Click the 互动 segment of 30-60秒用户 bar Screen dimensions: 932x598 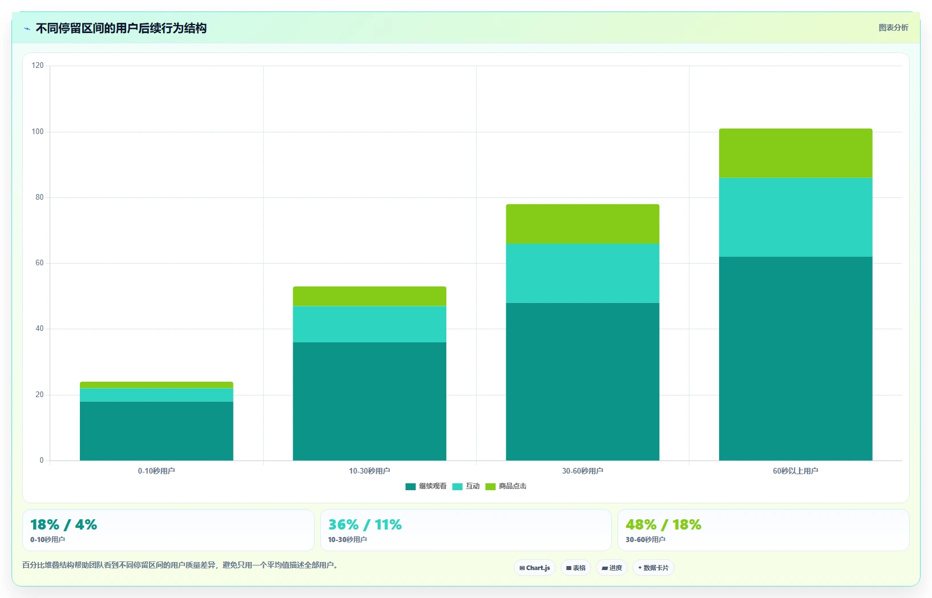(x=583, y=273)
